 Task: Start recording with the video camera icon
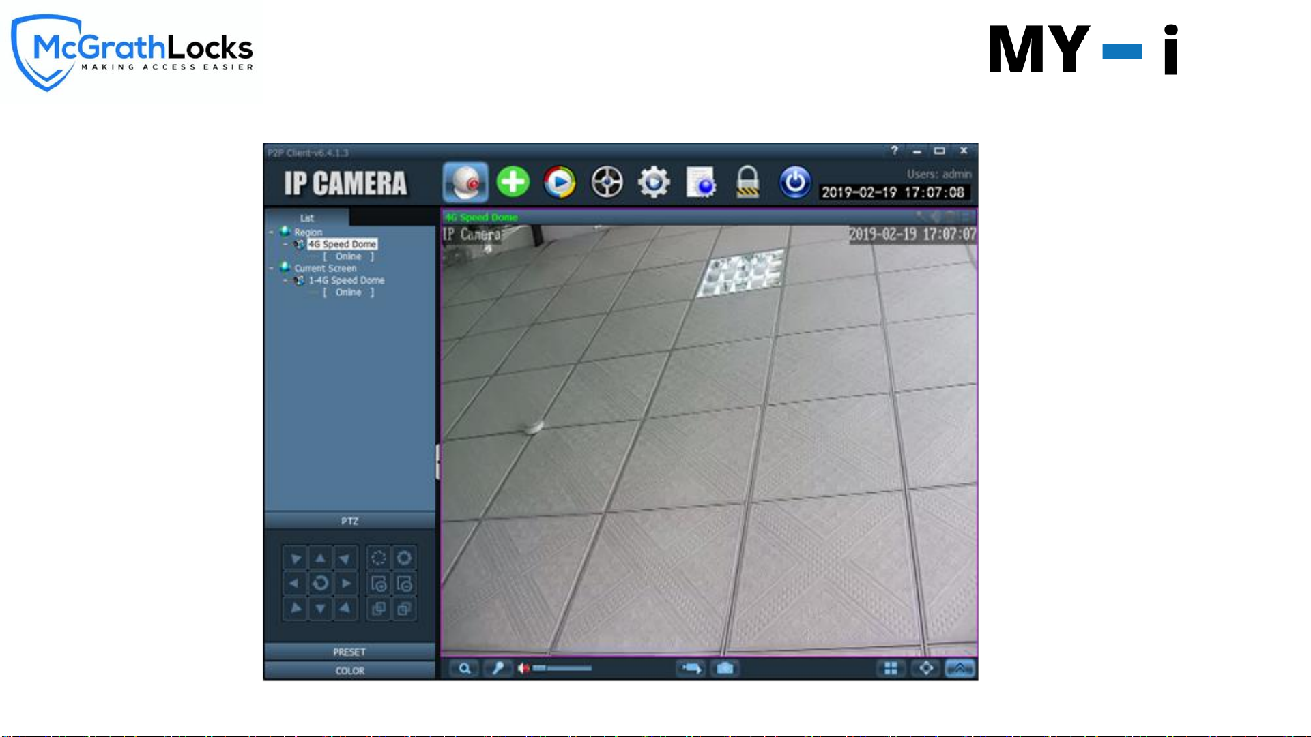point(691,669)
